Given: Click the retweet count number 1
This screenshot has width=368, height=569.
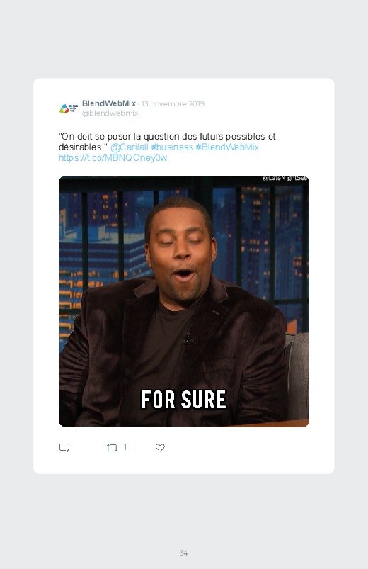Looking at the screenshot, I should pos(125,447).
